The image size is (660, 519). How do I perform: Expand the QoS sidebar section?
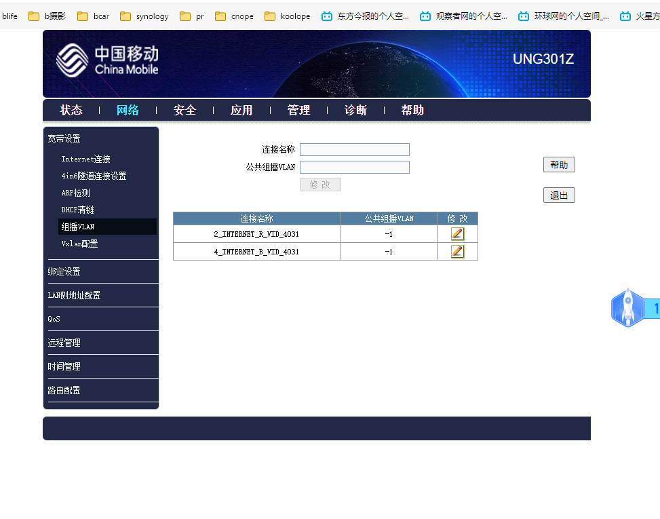[54, 319]
